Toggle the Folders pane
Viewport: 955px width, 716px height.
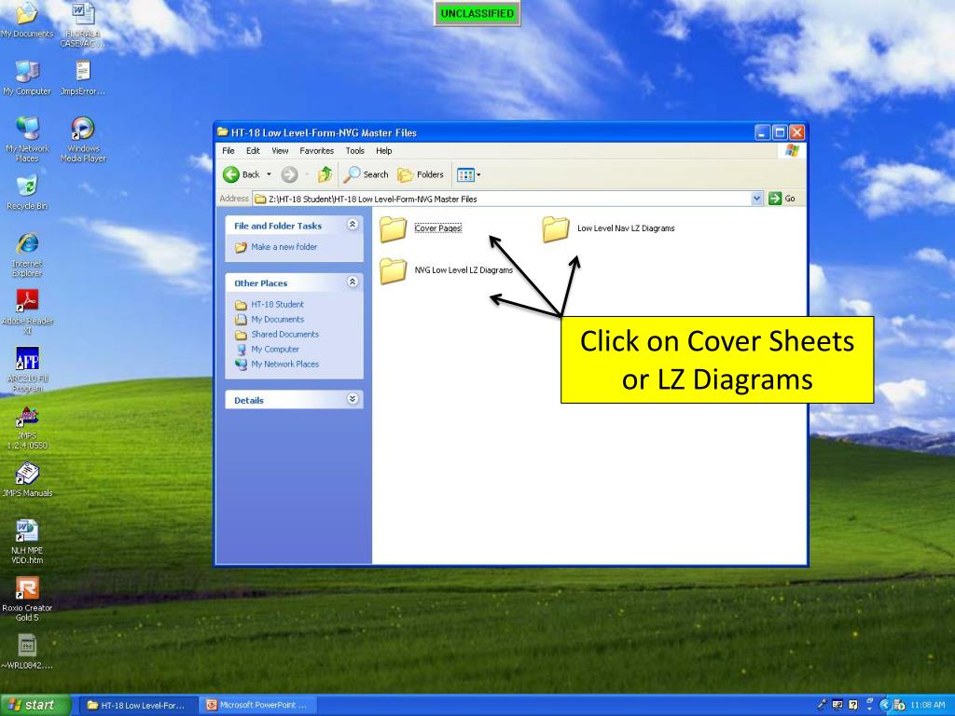421,174
